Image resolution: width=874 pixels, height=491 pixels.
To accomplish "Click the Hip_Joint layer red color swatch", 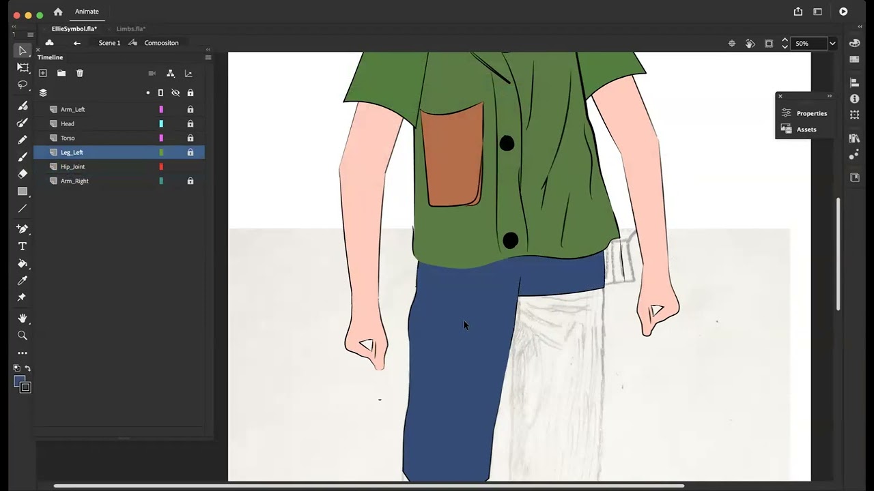I will (x=161, y=166).
